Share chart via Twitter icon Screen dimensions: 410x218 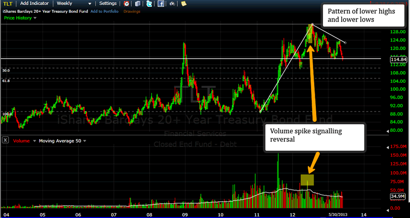[x=149, y=4]
